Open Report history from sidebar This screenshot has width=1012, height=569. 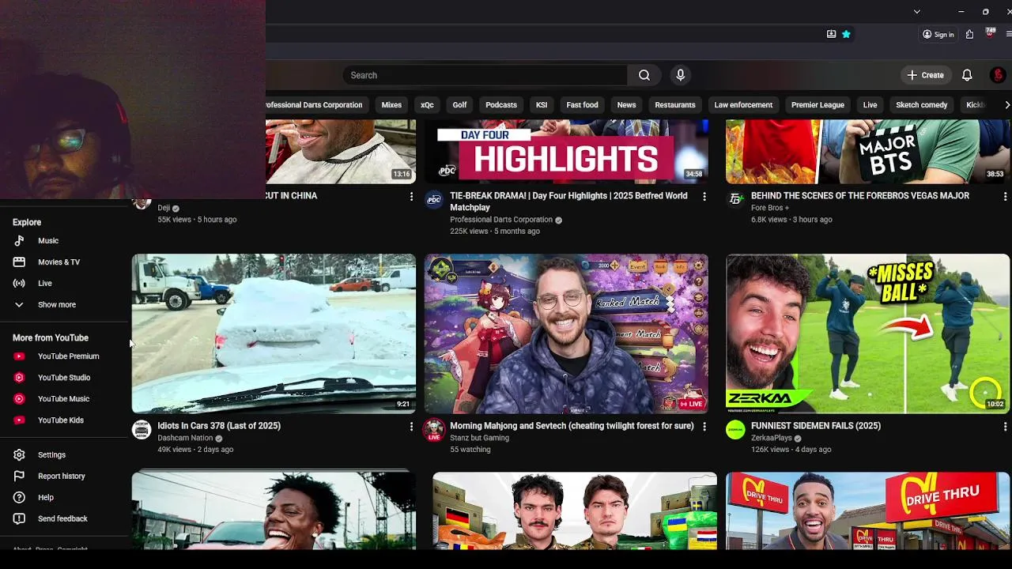(x=63, y=477)
